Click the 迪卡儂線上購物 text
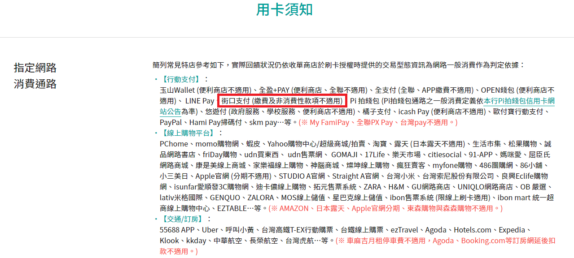The height and width of the screenshot is (258, 574). click(x=281, y=187)
